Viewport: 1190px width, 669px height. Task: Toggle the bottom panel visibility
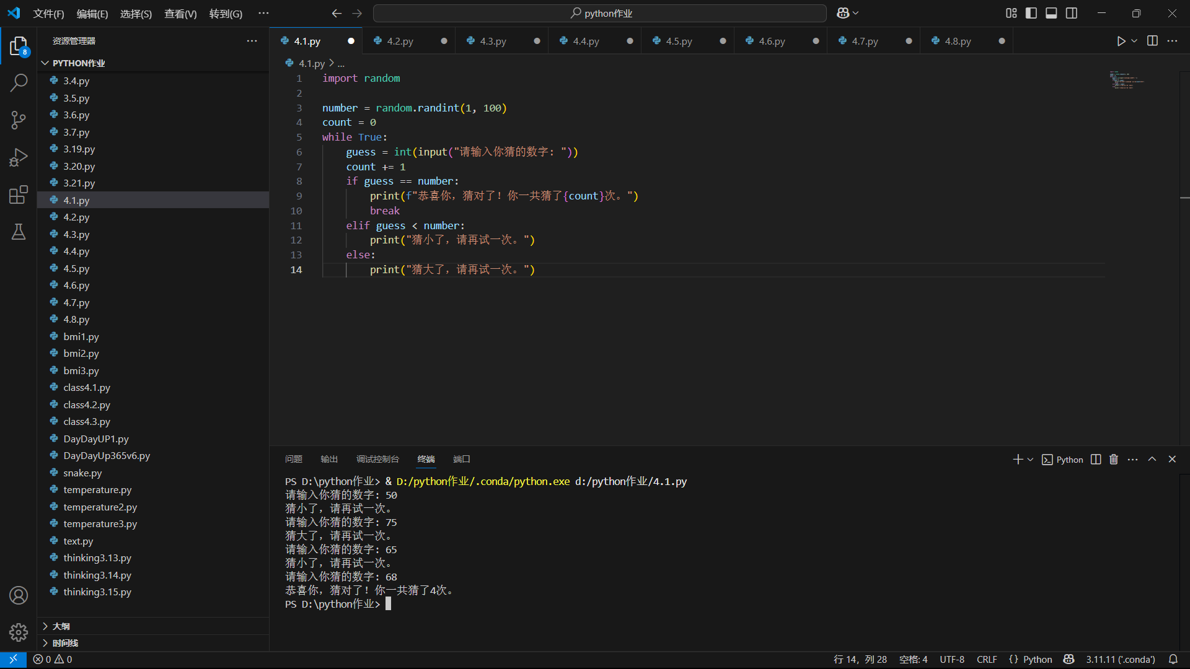pyautogui.click(x=1051, y=13)
